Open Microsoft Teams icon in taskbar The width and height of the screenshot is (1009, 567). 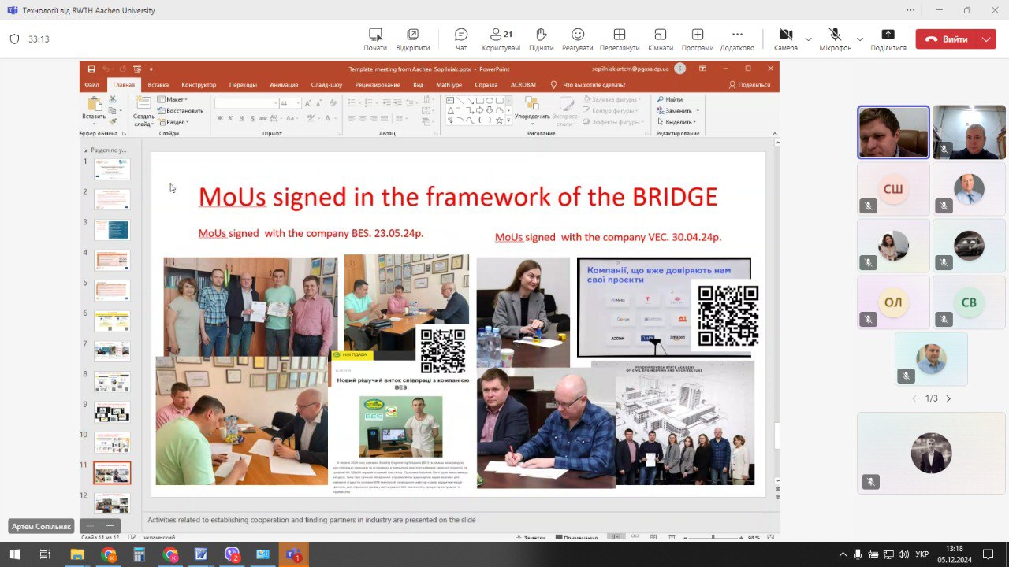pyautogui.click(x=294, y=554)
